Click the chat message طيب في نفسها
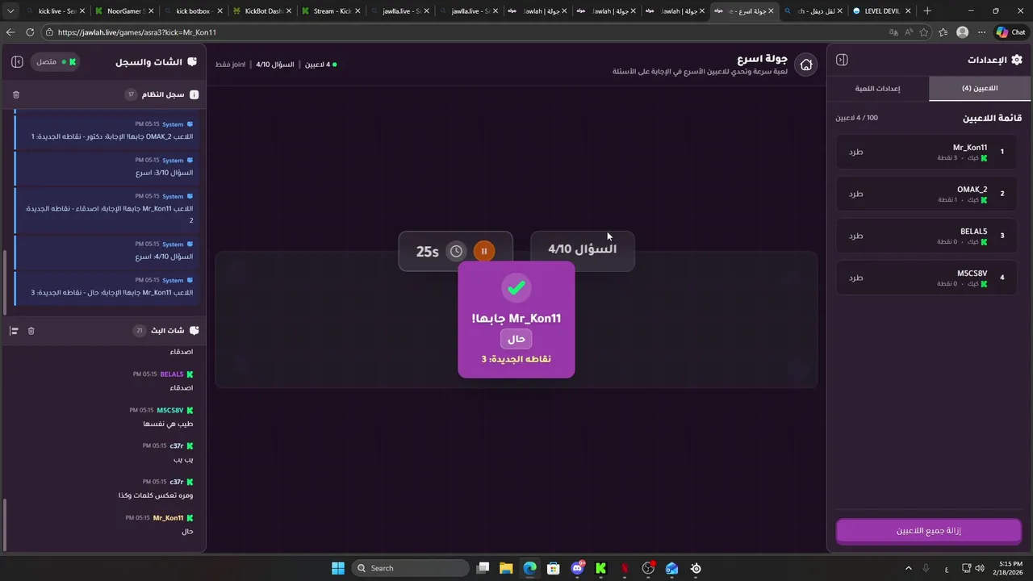The width and height of the screenshot is (1033, 581). pos(168,424)
